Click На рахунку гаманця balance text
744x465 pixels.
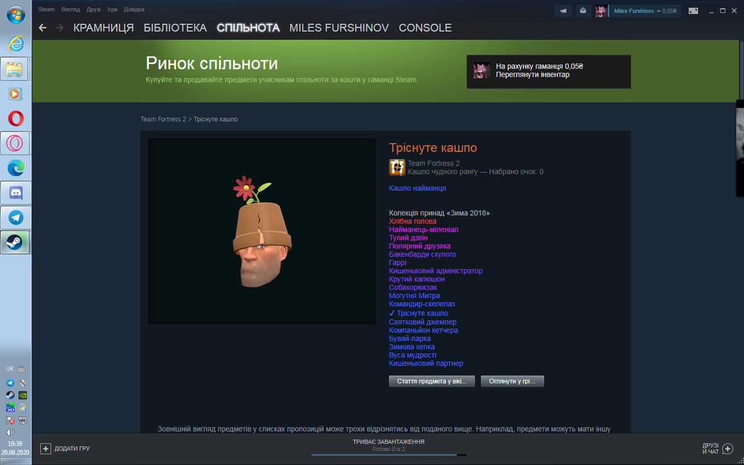(539, 66)
